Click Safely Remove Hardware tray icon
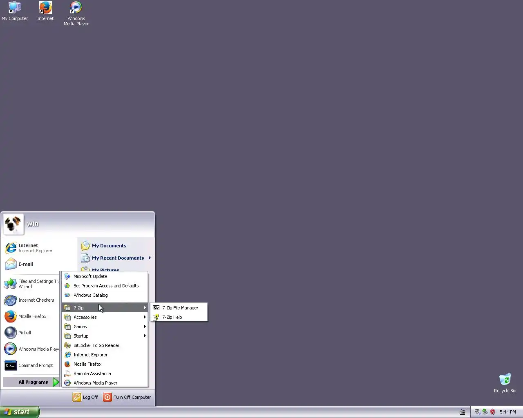Image resolution: width=523 pixels, height=418 pixels. click(x=485, y=412)
